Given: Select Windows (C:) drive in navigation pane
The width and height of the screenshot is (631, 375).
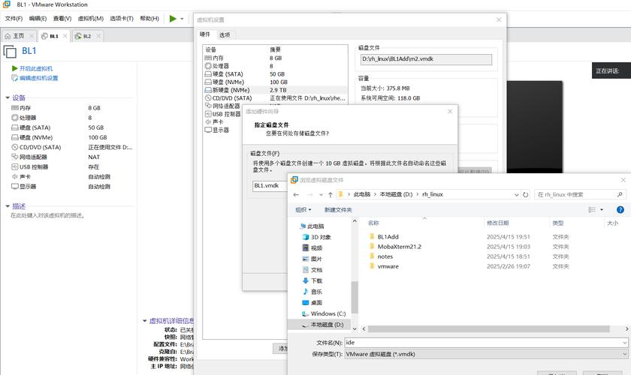Looking at the screenshot, I should tap(328, 313).
